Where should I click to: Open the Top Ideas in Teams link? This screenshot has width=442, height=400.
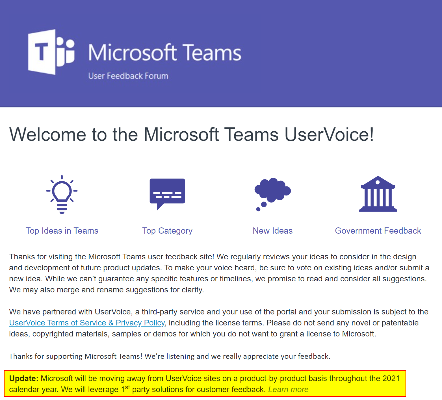point(62,231)
